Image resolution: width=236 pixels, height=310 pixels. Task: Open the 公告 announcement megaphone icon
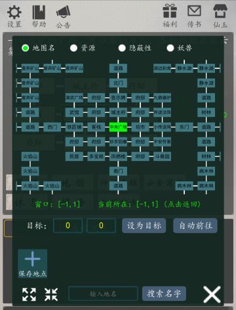pos(64,12)
